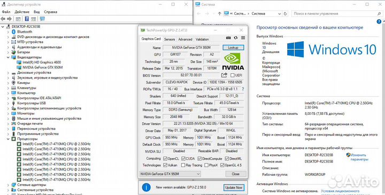Expand the Bluetooth tree node
The image size is (385, 195).
[8, 32]
